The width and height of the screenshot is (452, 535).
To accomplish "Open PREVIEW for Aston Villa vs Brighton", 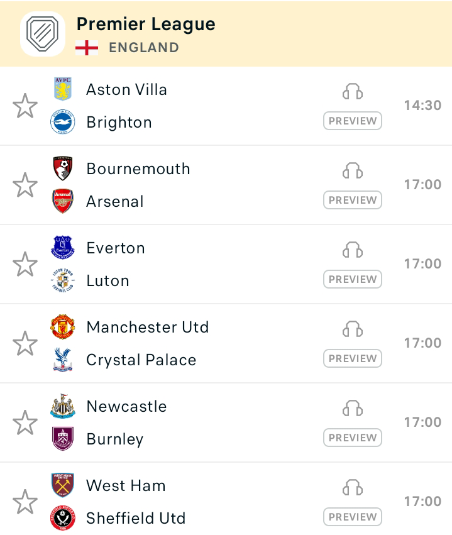I will [x=353, y=121].
